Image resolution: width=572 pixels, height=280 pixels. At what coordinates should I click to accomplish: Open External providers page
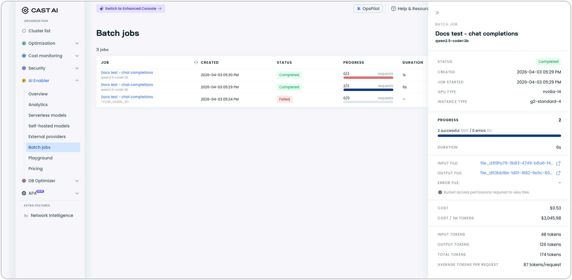click(47, 137)
